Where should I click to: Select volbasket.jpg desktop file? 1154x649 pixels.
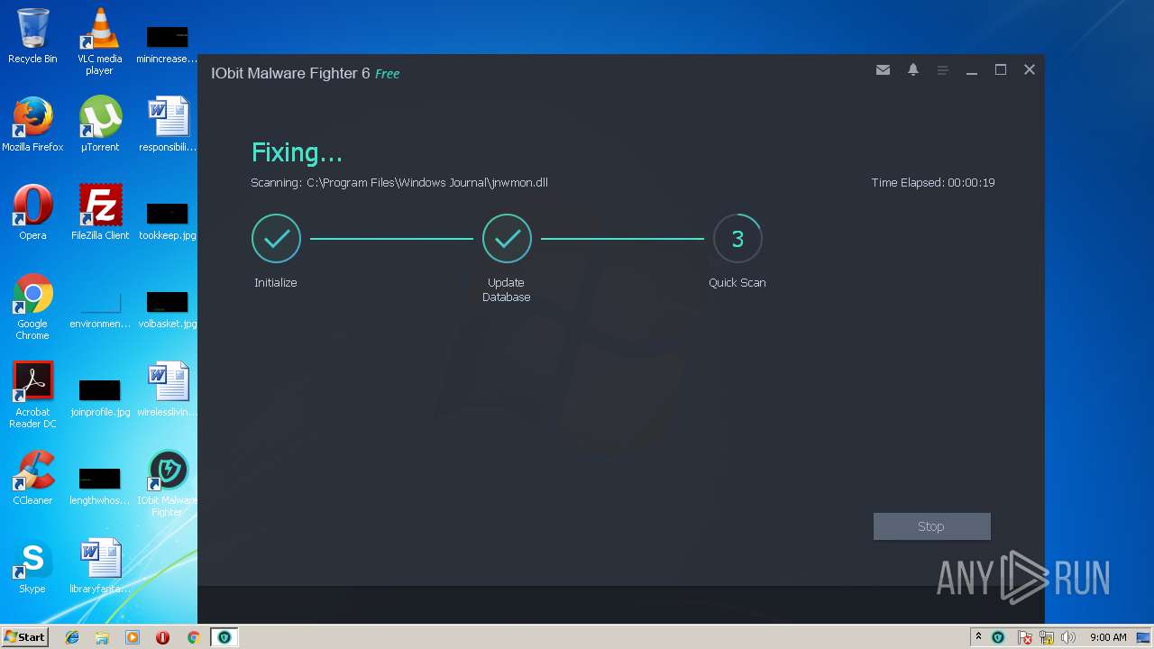coord(168,310)
